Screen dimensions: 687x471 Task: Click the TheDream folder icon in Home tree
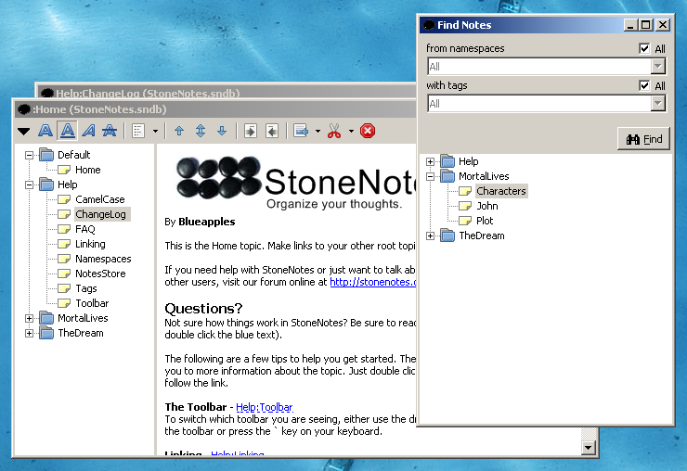coord(46,333)
